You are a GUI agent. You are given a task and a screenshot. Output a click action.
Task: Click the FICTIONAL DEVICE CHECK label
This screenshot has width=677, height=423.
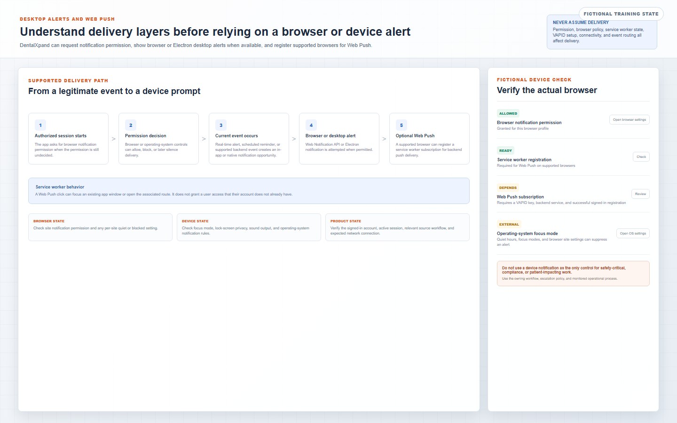pyautogui.click(x=534, y=80)
